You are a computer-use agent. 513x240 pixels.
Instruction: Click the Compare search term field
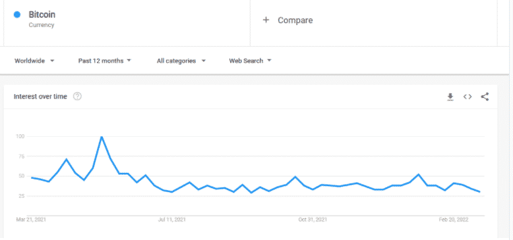[374, 20]
